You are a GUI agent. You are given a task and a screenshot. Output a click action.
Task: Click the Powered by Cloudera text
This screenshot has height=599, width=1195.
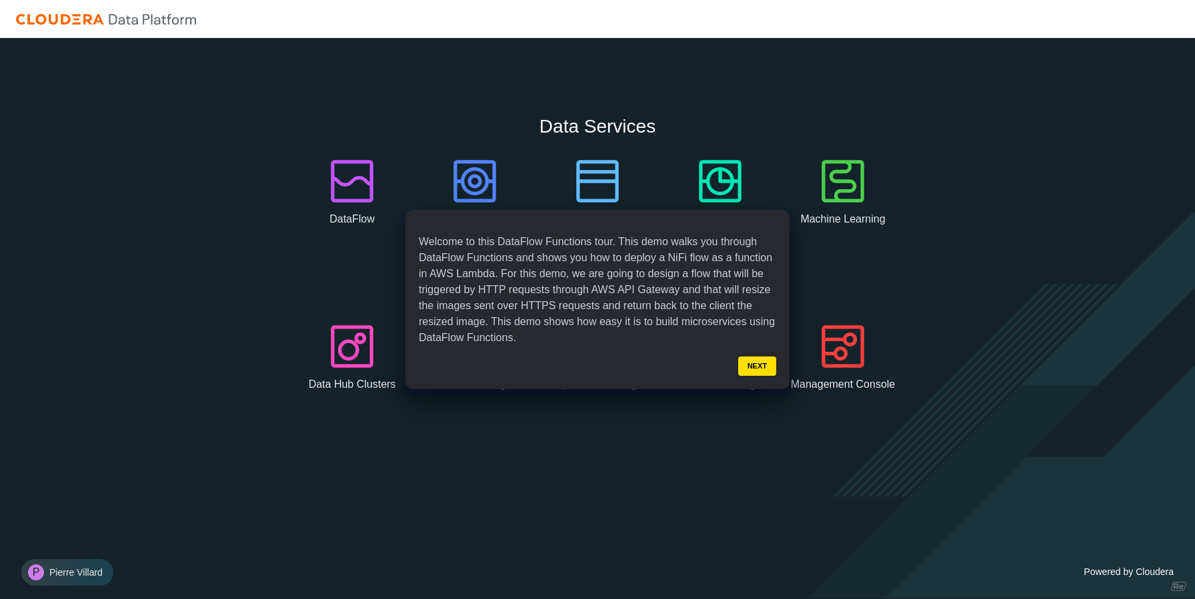[1128, 572]
